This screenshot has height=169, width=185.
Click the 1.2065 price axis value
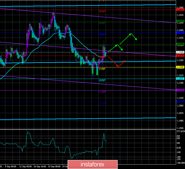click(181, 106)
